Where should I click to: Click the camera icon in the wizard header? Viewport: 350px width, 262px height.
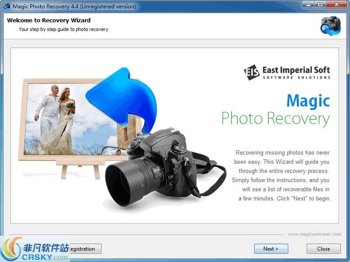331,26
